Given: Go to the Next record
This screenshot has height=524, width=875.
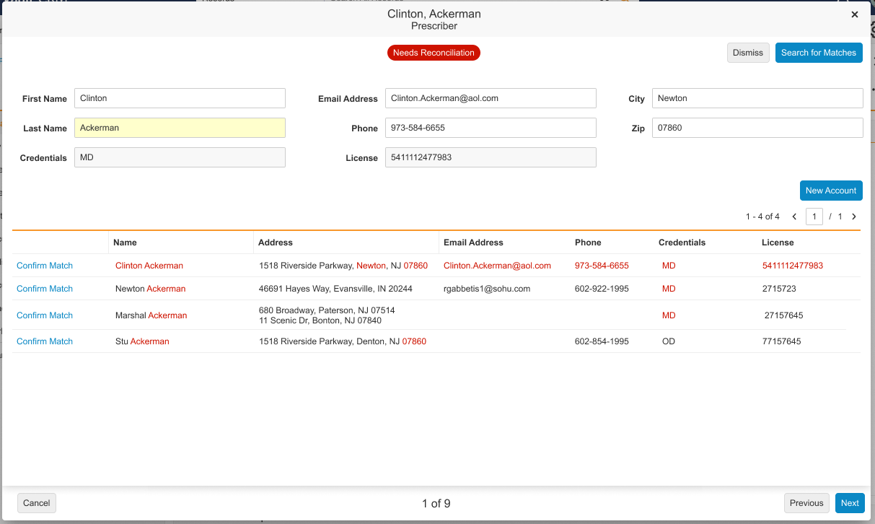Looking at the screenshot, I should pyautogui.click(x=850, y=503).
